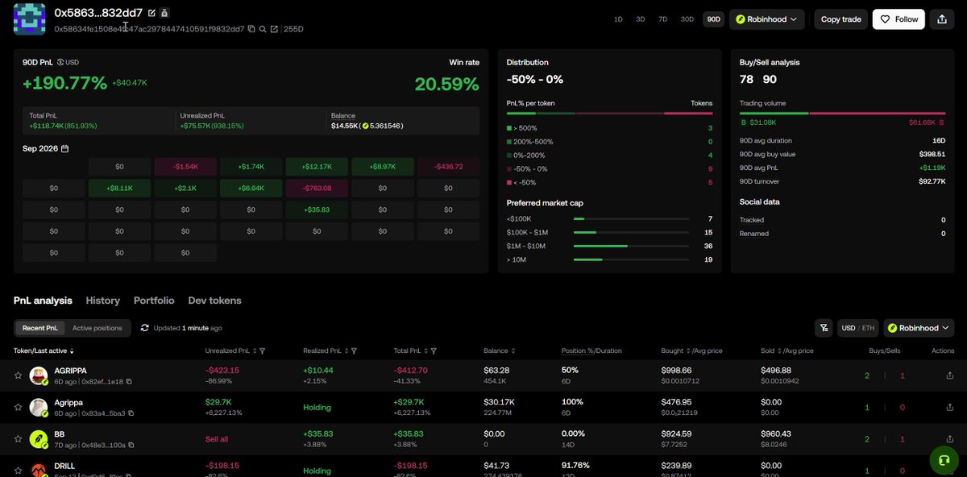Click the refresh icon beside Updated label
The image size is (967, 477).
tap(144, 328)
